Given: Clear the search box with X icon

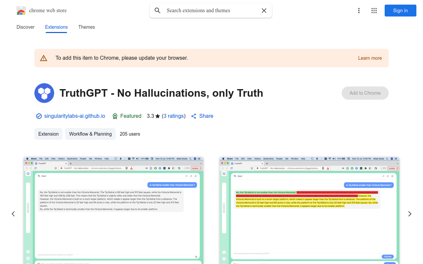Looking at the screenshot, I should click(264, 11).
